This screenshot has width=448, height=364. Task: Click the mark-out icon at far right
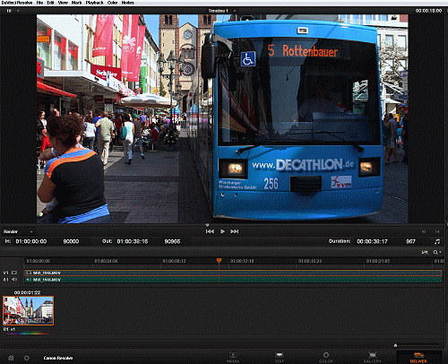pyautogui.click(x=437, y=231)
